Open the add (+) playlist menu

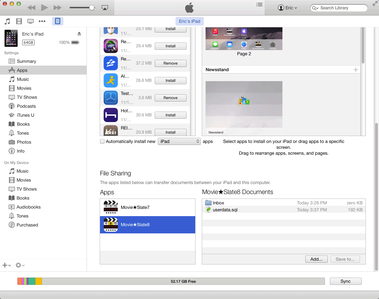[7, 265]
